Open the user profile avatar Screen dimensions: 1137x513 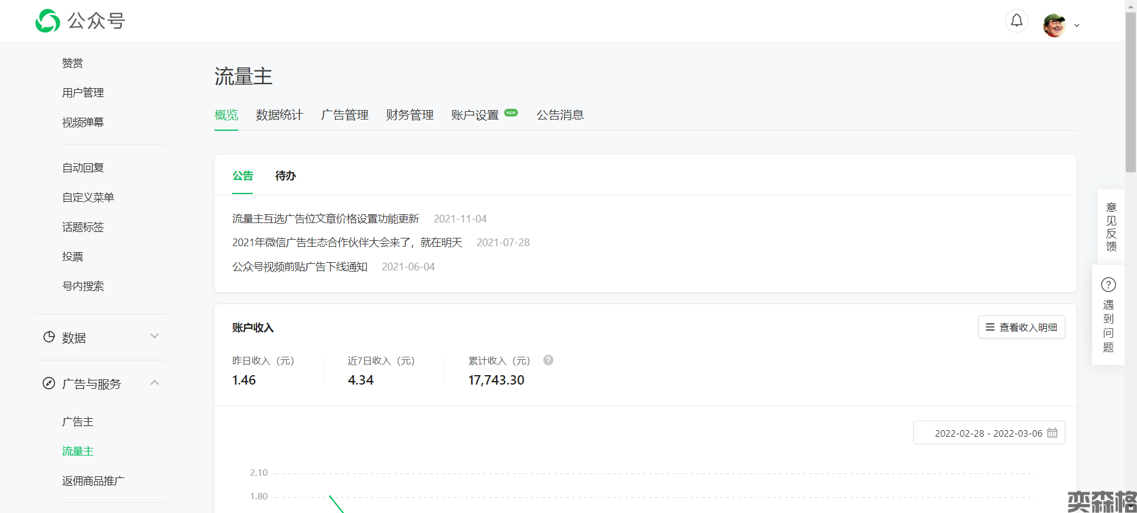[1054, 25]
